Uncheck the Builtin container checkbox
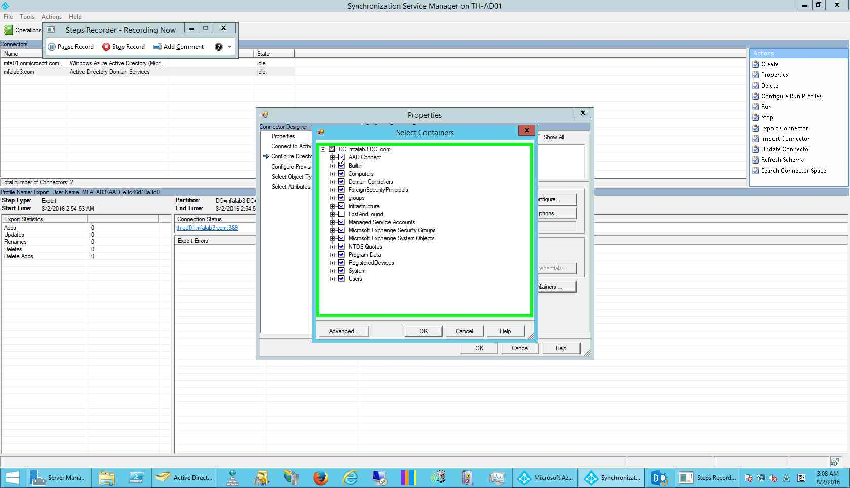 (x=341, y=166)
